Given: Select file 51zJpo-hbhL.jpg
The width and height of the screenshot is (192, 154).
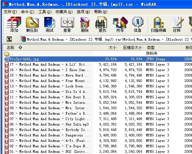Looking at the screenshot, I should click(97, 59).
